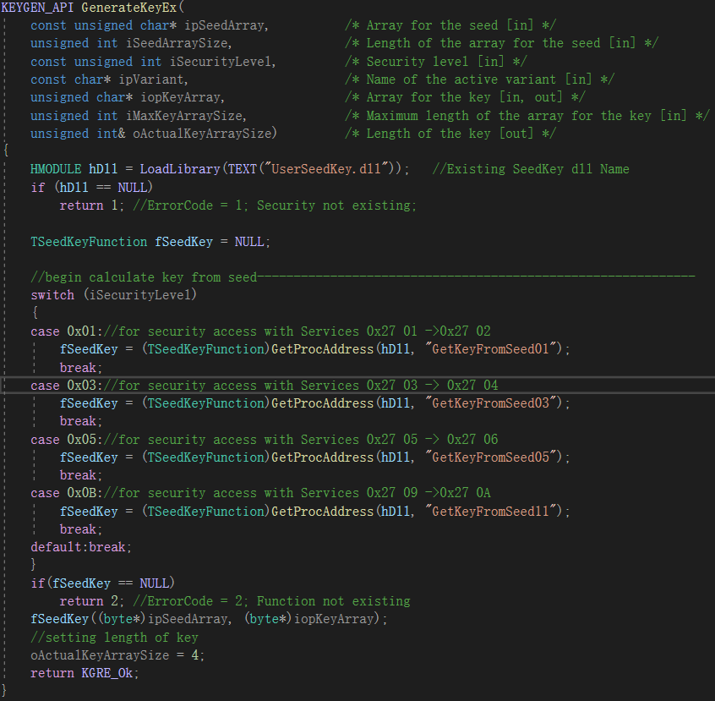The image size is (715, 701).
Task: Click the HMODULE type keyword
Action: pyautogui.click(x=56, y=169)
